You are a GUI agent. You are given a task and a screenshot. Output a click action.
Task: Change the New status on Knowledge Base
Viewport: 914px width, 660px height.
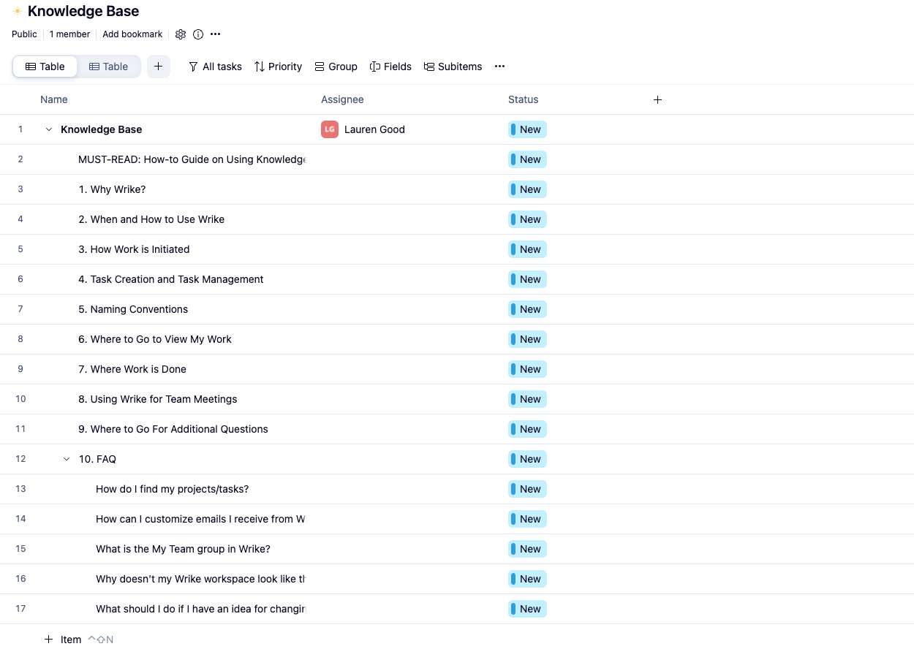coord(526,129)
